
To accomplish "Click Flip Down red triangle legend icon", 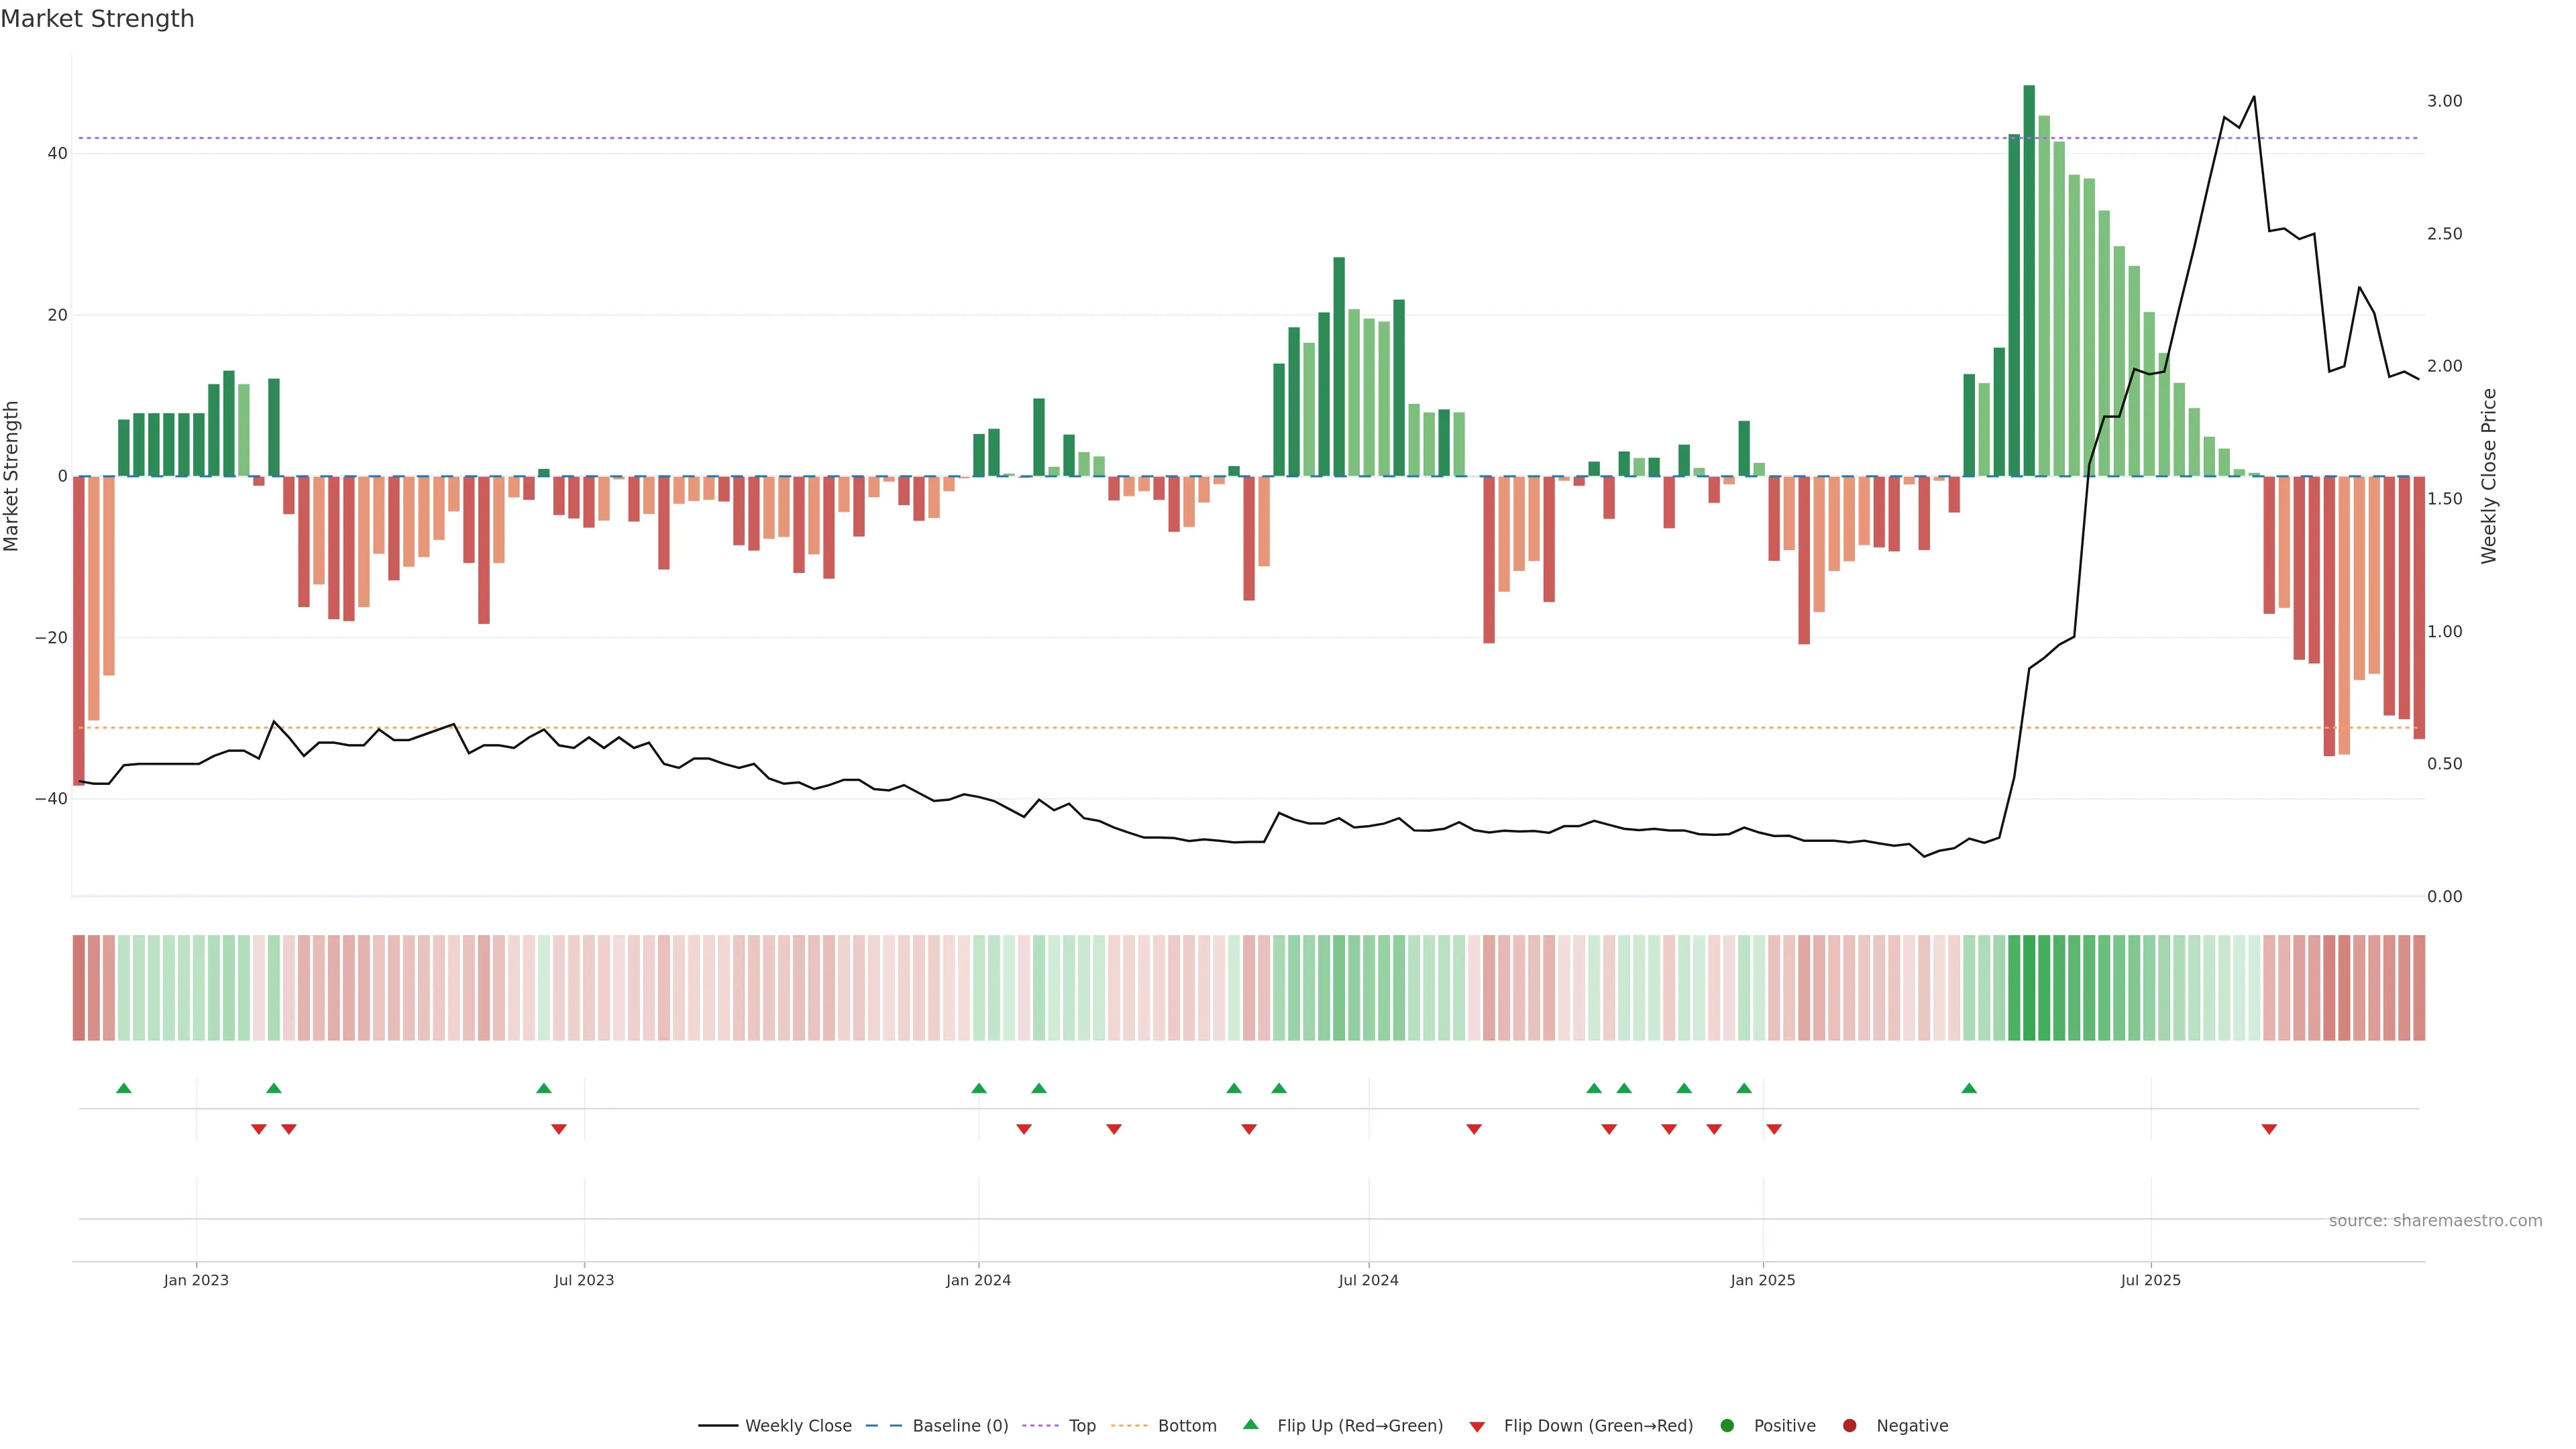I will (x=1477, y=1427).
